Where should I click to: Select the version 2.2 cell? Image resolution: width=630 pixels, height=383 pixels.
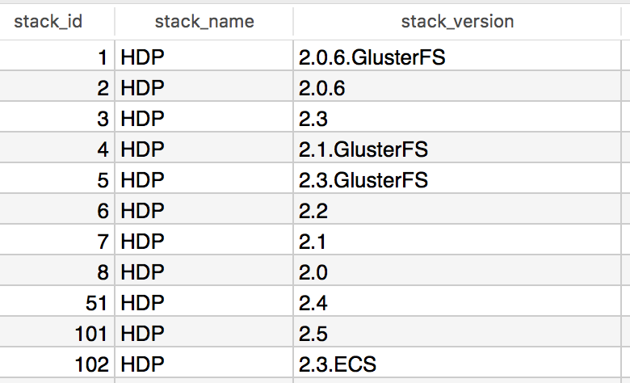[457, 211]
